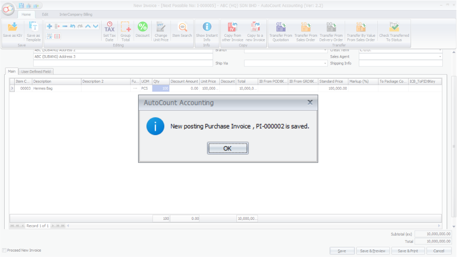Image resolution: width=457 pixels, height=257 pixels.
Task: Expand the Branch dropdown
Action: pos(325,50)
